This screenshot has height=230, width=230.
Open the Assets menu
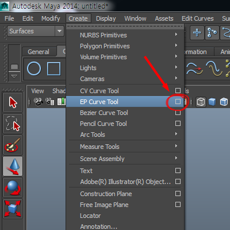click(164, 18)
